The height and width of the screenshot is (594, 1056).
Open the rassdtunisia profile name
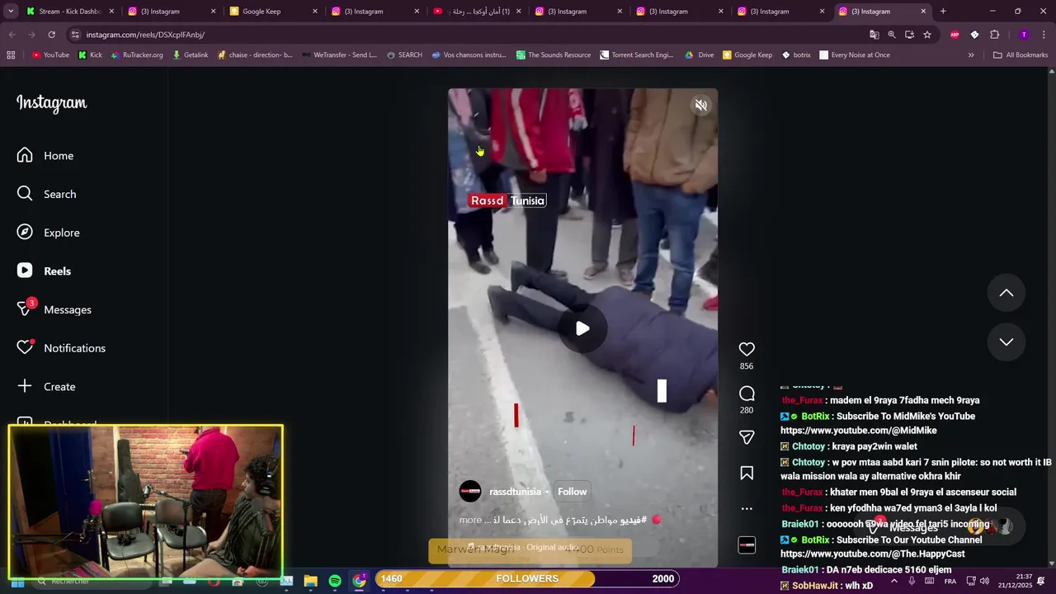pyautogui.click(x=515, y=492)
